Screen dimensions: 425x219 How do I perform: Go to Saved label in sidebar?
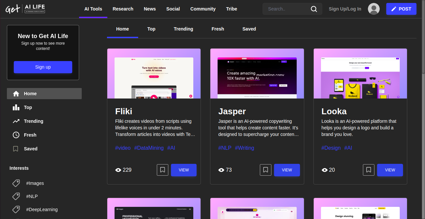pyautogui.click(x=31, y=149)
